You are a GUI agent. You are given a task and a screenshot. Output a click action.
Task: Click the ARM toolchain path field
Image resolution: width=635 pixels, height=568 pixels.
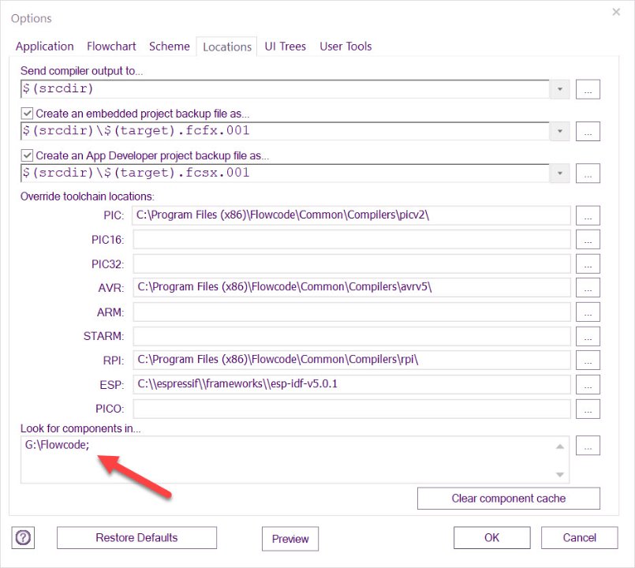point(351,312)
